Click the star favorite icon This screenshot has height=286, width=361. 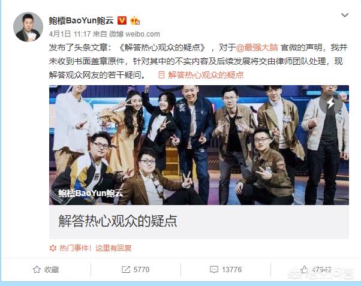(x=37, y=269)
